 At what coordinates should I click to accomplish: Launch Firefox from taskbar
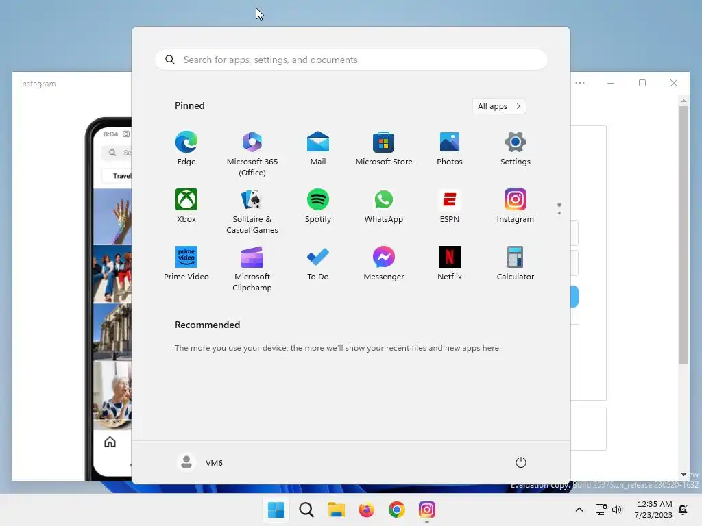coord(366,510)
